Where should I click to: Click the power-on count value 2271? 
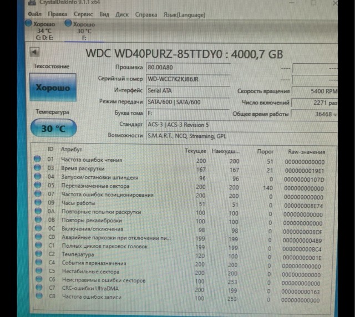click(315, 103)
